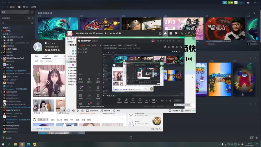Viewport: 261px width, 147px height.
Task: Click the Steam library grid view icon
Action: point(32,12)
